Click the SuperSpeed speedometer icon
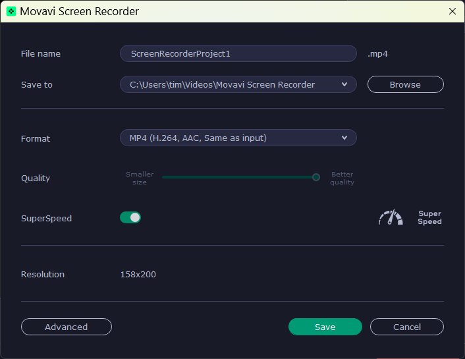This screenshot has height=359, width=465. pyautogui.click(x=391, y=217)
